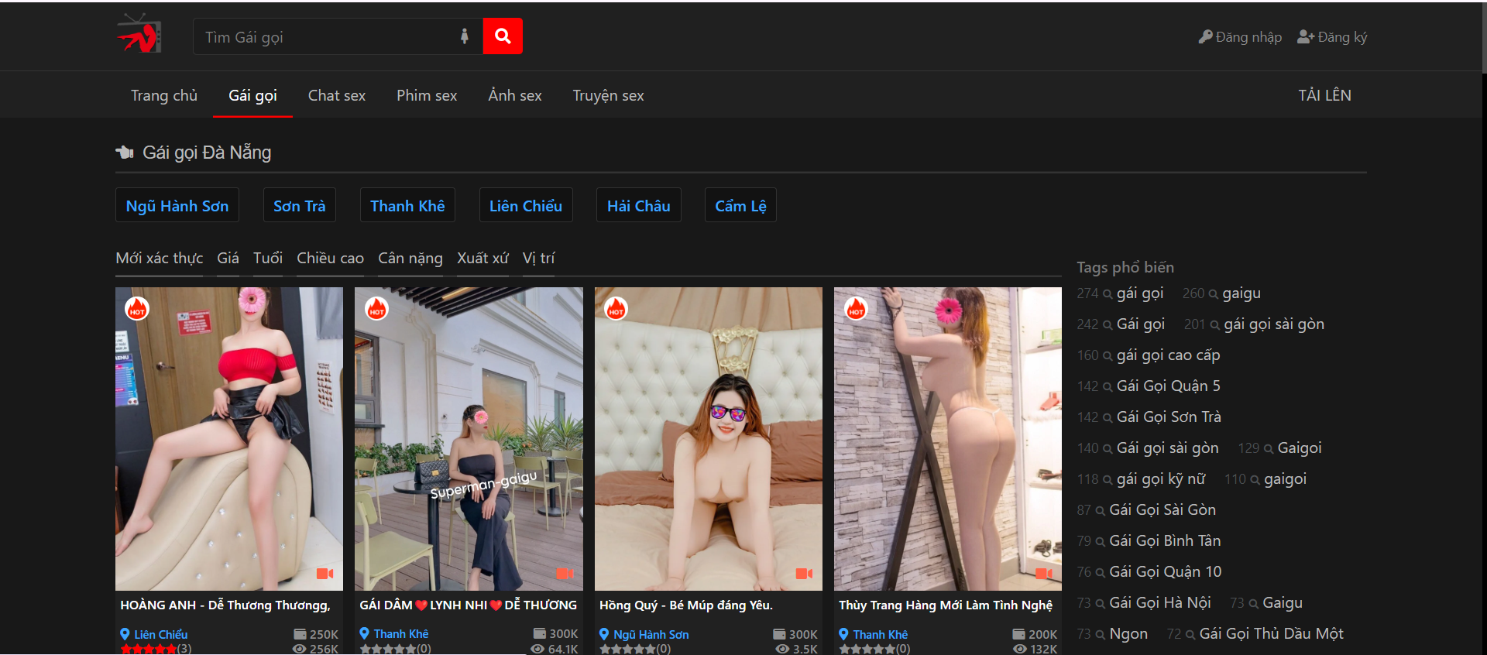Filter by the Sơn Trà district button
Image resolution: width=1487 pixels, height=655 pixels.
tap(299, 206)
